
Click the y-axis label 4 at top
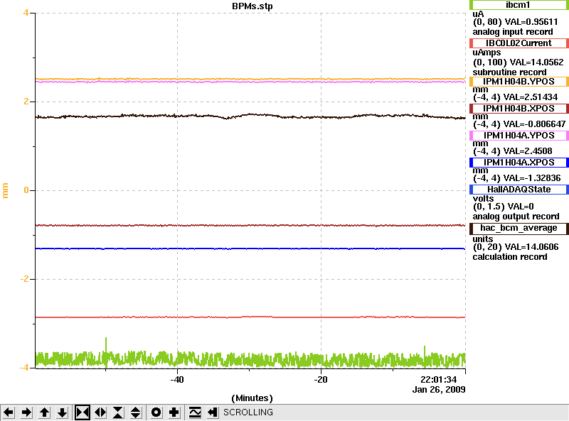(x=26, y=13)
